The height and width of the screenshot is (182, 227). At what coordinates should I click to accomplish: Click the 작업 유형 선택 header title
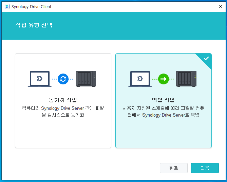tap(34, 25)
